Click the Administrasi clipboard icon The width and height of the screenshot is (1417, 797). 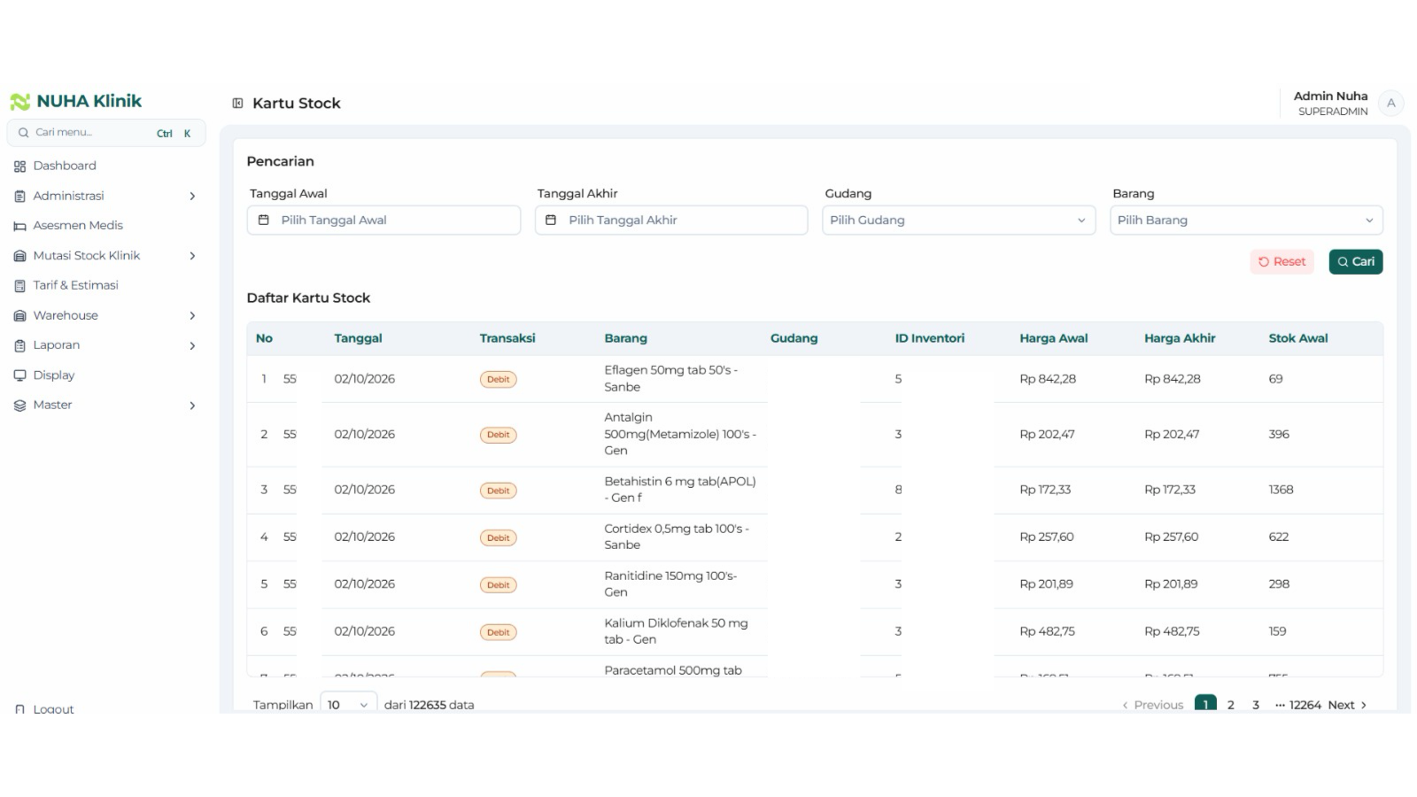(x=19, y=197)
